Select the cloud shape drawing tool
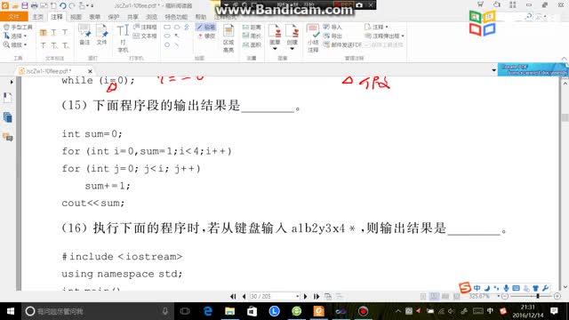 coord(177,28)
